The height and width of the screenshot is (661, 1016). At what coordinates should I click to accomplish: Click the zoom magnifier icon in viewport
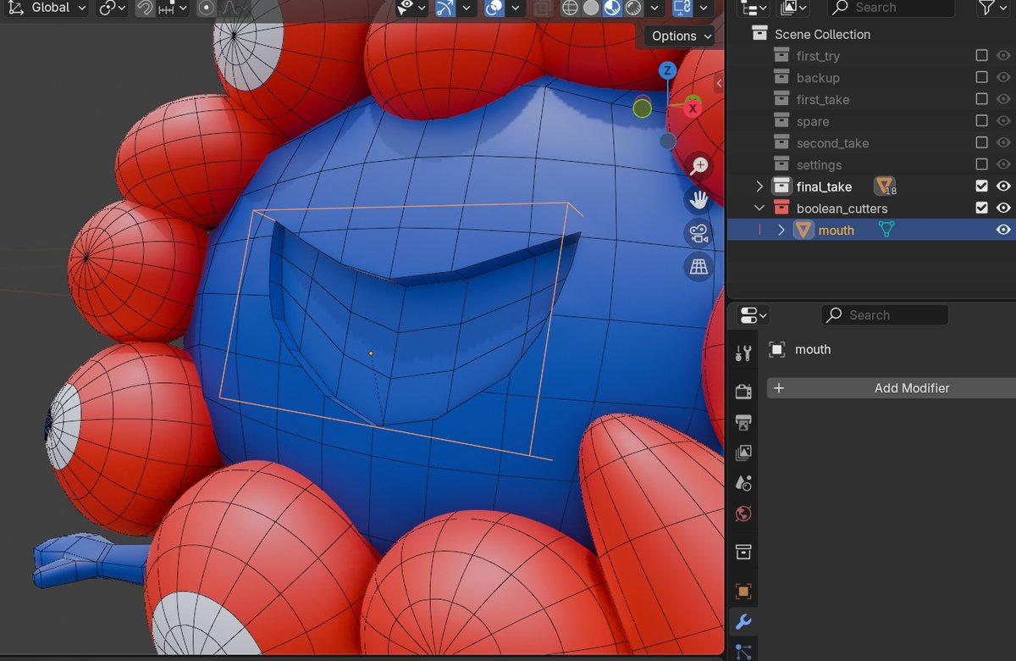click(698, 166)
